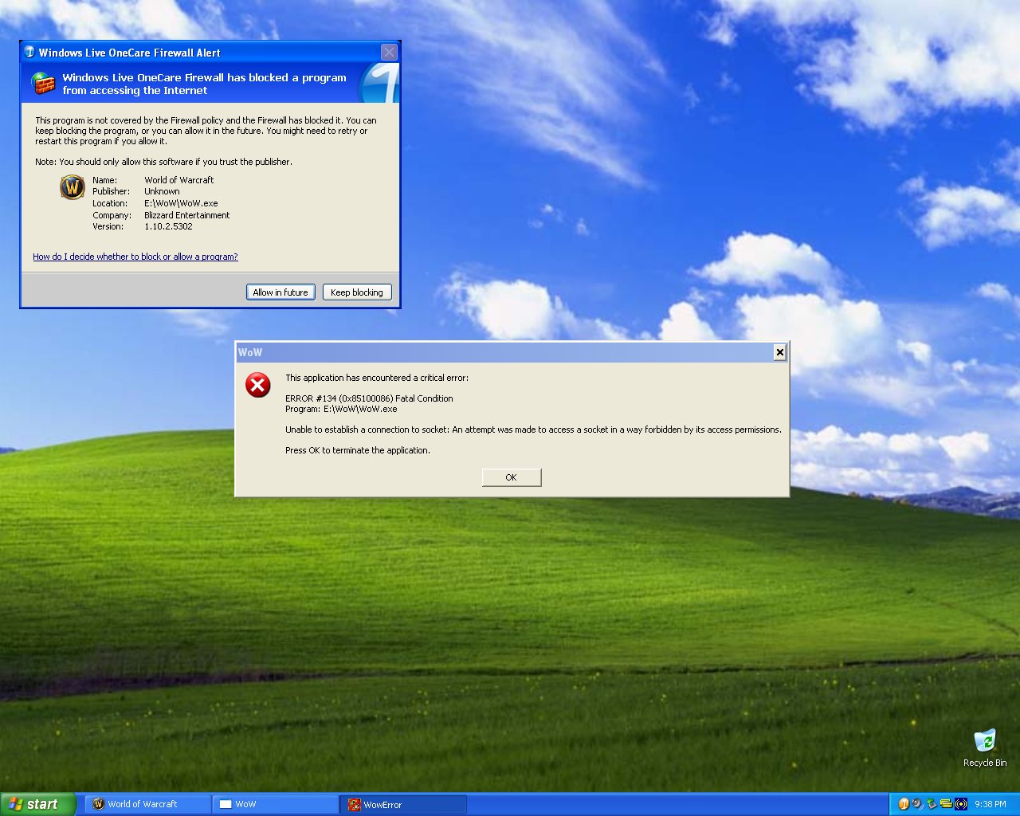Viewport: 1020px width, 816px height.
Task: Switch to WowError taskbar button
Action: [404, 804]
